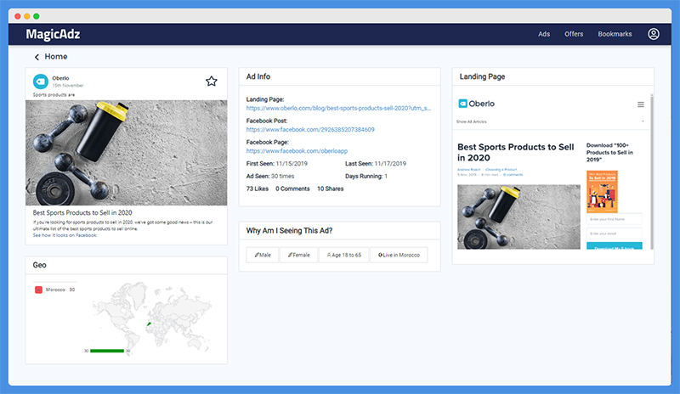Open the Offers menu item
The height and width of the screenshot is (394, 680).
click(x=573, y=34)
